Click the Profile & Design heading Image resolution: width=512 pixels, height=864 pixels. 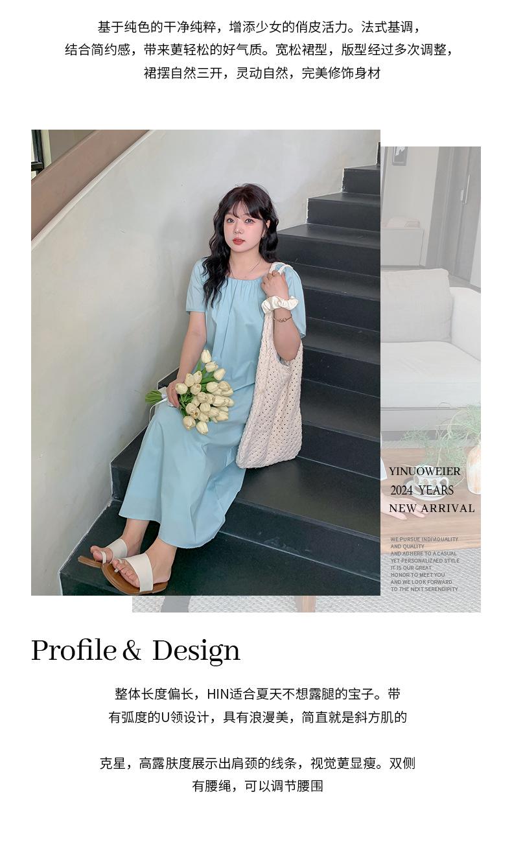(x=135, y=651)
